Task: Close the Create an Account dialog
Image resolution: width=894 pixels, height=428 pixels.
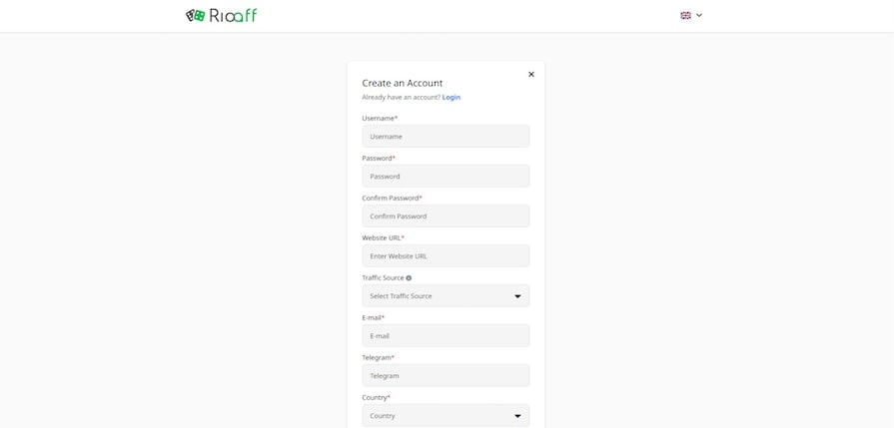Action: (x=531, y=74)
